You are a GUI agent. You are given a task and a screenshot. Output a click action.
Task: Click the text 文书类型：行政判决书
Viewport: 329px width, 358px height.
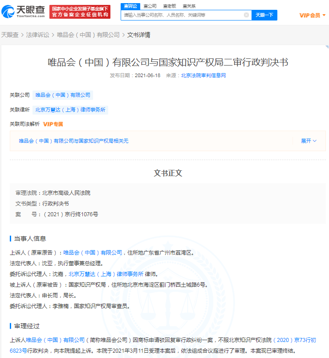click(x=42, y=204)
